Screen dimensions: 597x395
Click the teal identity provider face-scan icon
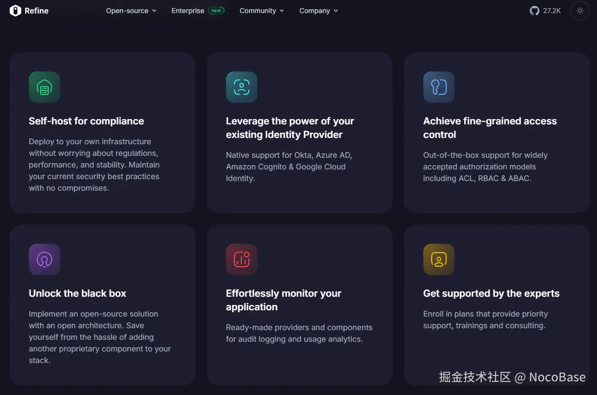(242, 88)
